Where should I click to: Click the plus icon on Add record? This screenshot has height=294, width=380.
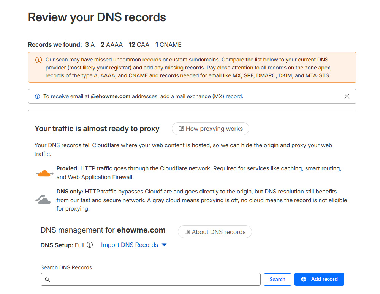[304, 279]
